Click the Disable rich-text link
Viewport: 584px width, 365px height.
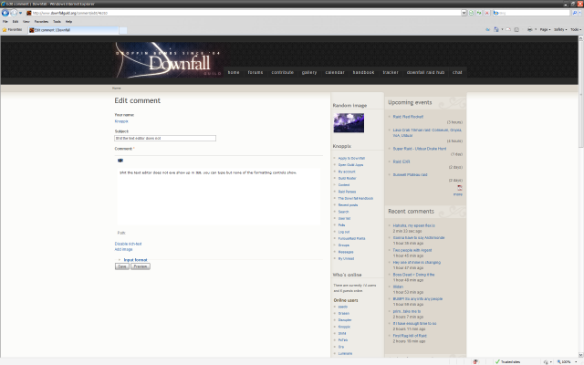point(128,244)
